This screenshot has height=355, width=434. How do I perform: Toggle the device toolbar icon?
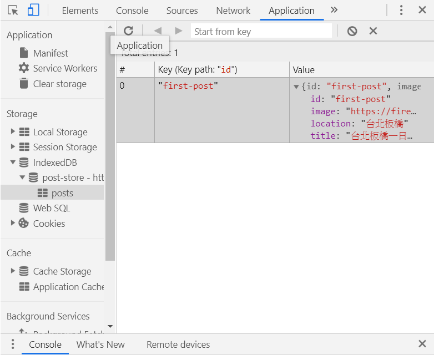[x=33, y=11]
